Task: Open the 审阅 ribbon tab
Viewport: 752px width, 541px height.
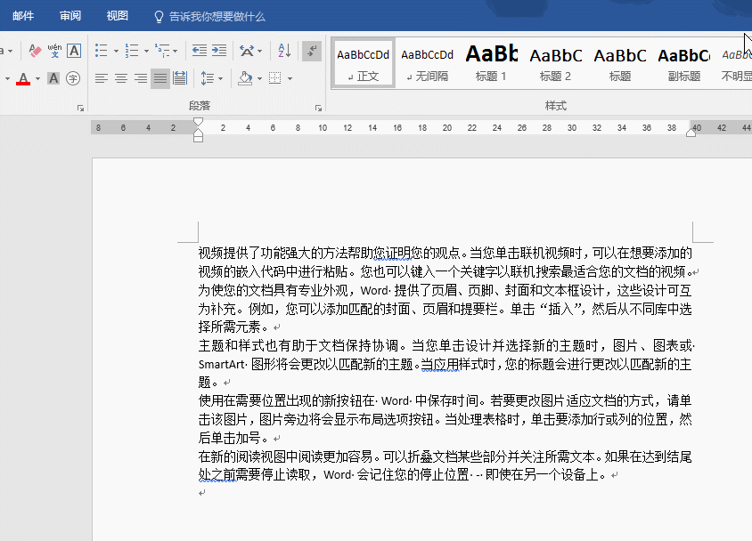Action: 70,16
